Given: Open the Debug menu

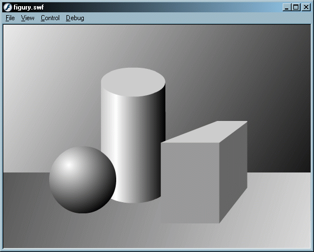Looking at the screenshot, I should coord(75,18).
